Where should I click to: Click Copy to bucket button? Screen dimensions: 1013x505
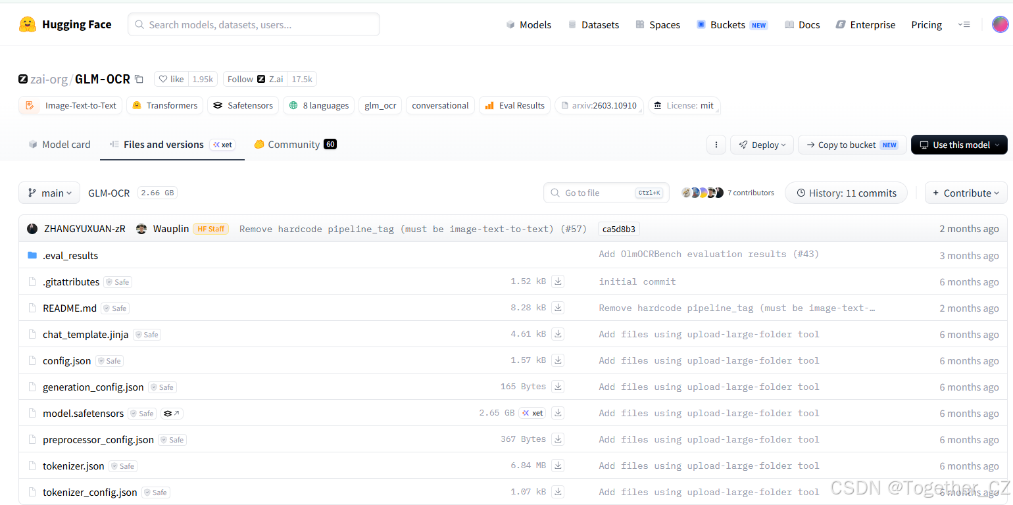point(852,145)
